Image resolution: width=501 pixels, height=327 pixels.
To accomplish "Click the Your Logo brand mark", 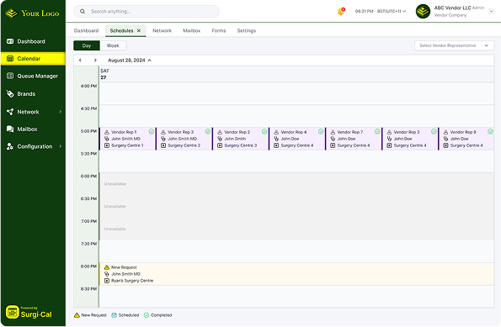I will click(33, 13).
